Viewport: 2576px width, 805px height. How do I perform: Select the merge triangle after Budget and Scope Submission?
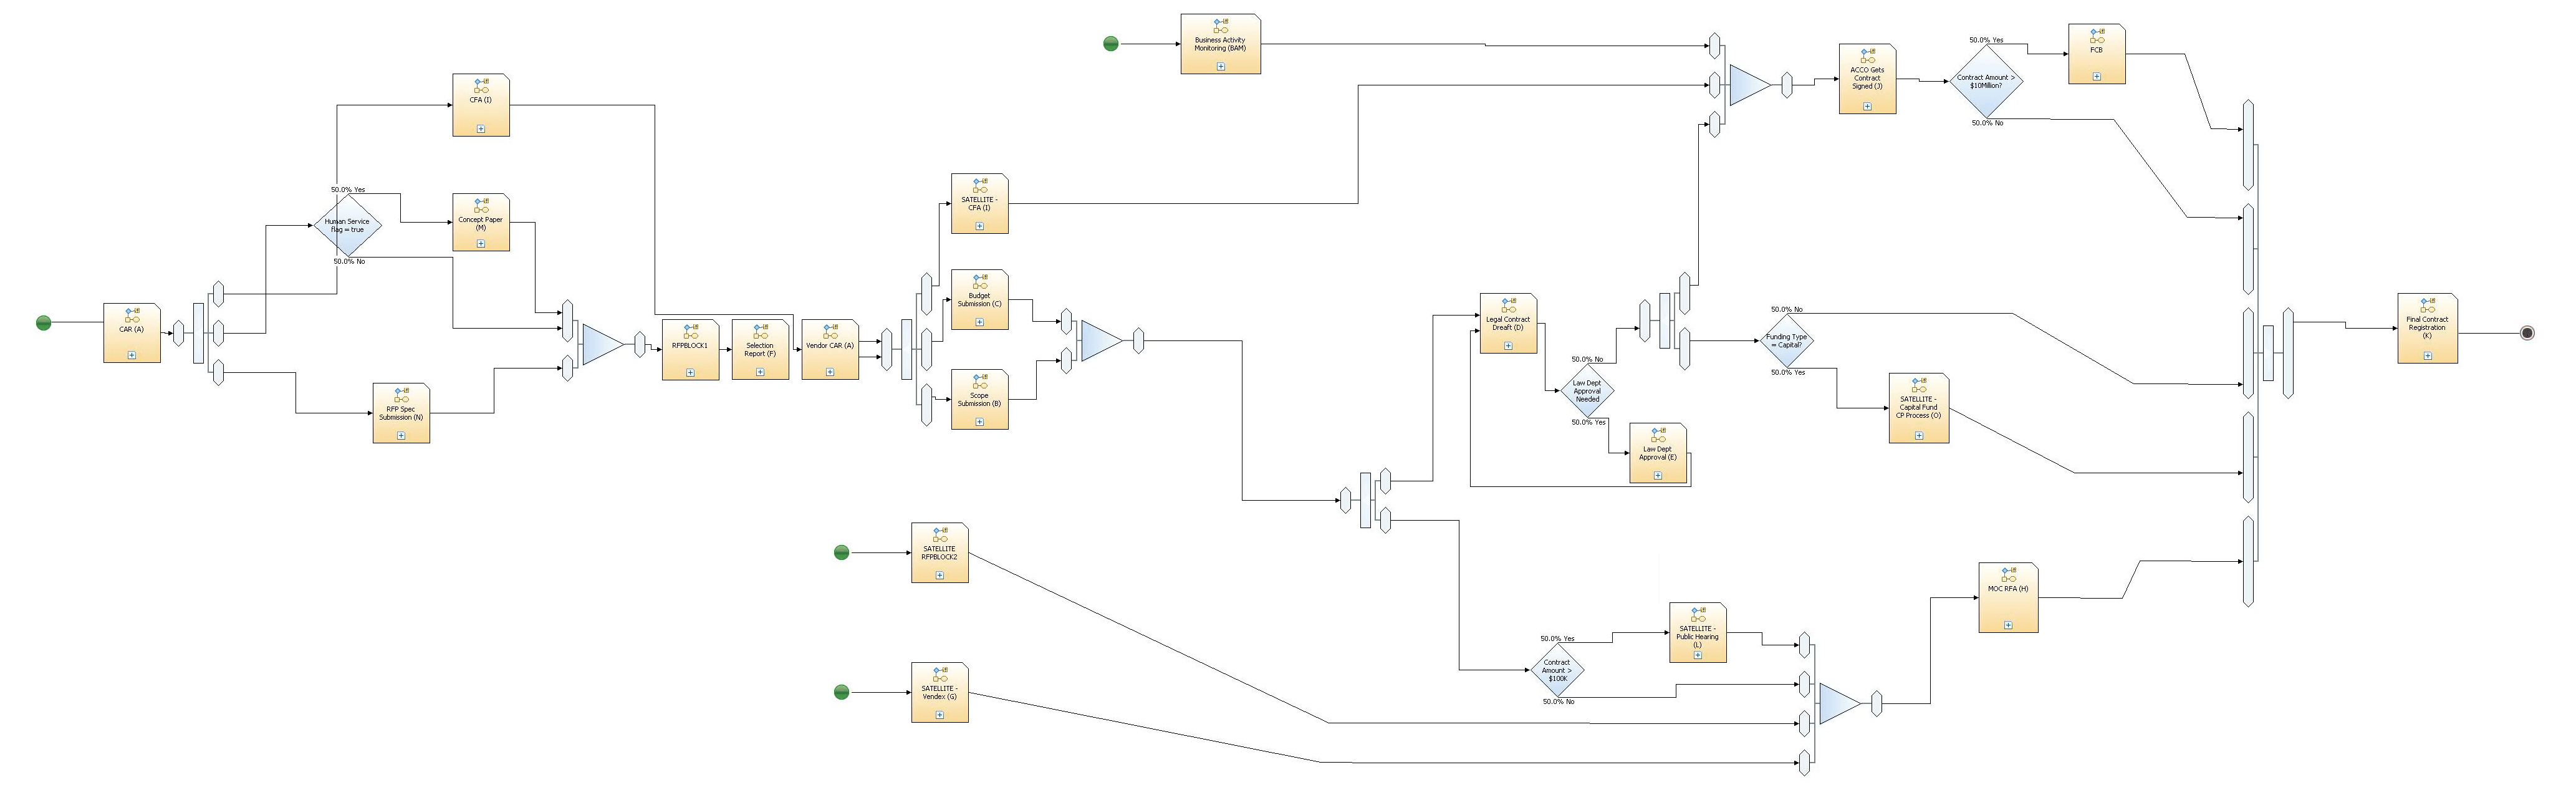coord(1101,341)
